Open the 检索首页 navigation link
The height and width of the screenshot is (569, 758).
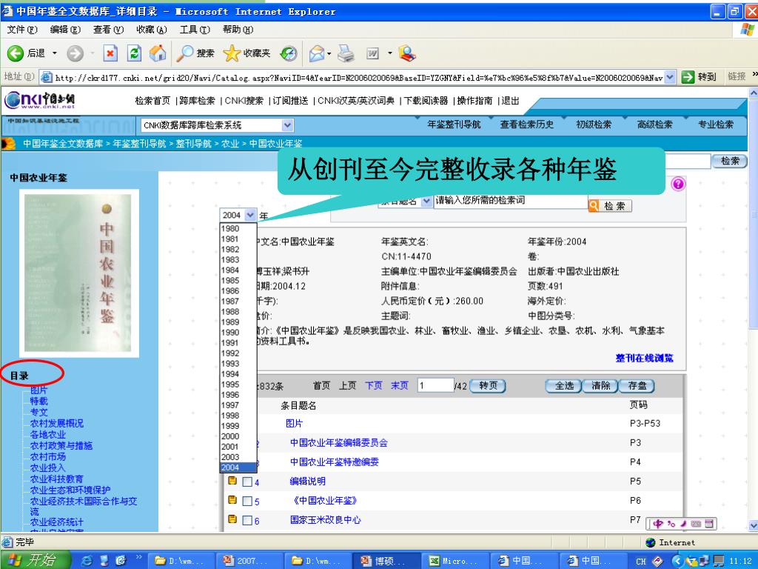click(152, 101)
